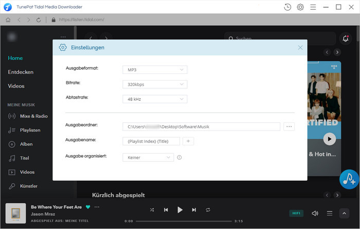The width and height of the screenshot is (360, 229).
Task: Click the now playing album thumbnail
Action: (15, 213)
